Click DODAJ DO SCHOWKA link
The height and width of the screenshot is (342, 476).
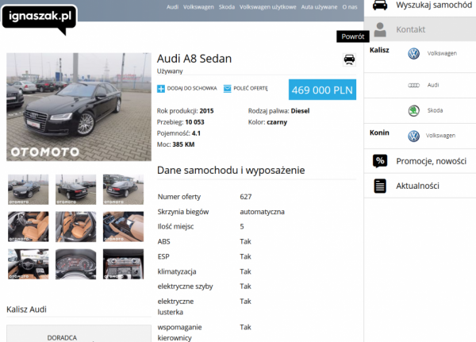click(x=192, y=88)
